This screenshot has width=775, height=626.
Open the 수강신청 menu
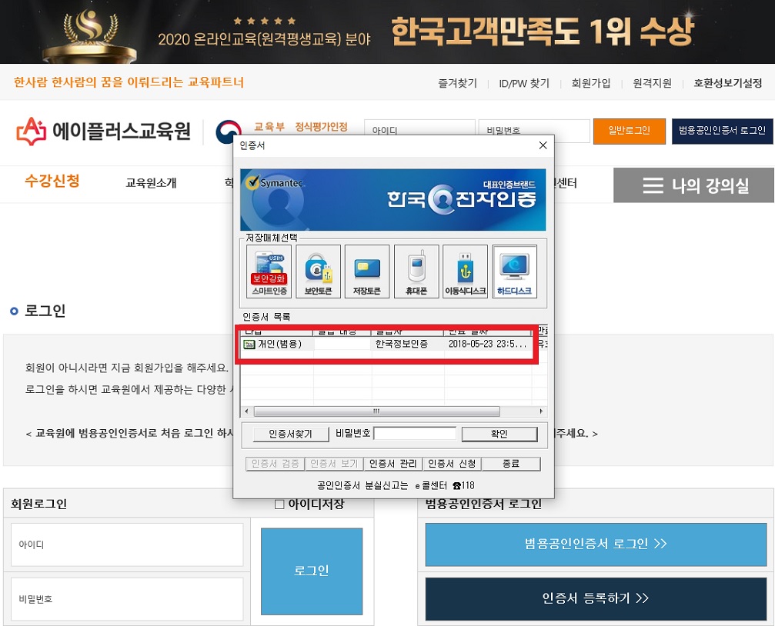(52, 184)
